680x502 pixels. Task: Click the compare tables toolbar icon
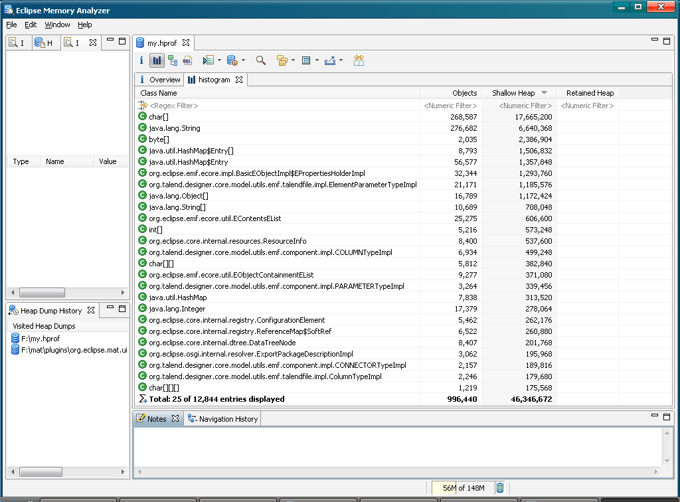(359, 60)
